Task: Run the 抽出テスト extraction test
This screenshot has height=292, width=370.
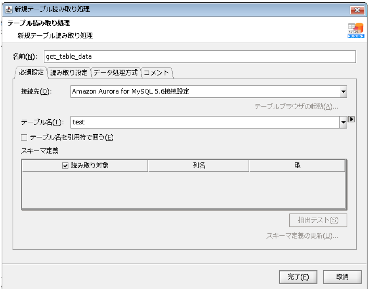Action: tap(319, 221)
